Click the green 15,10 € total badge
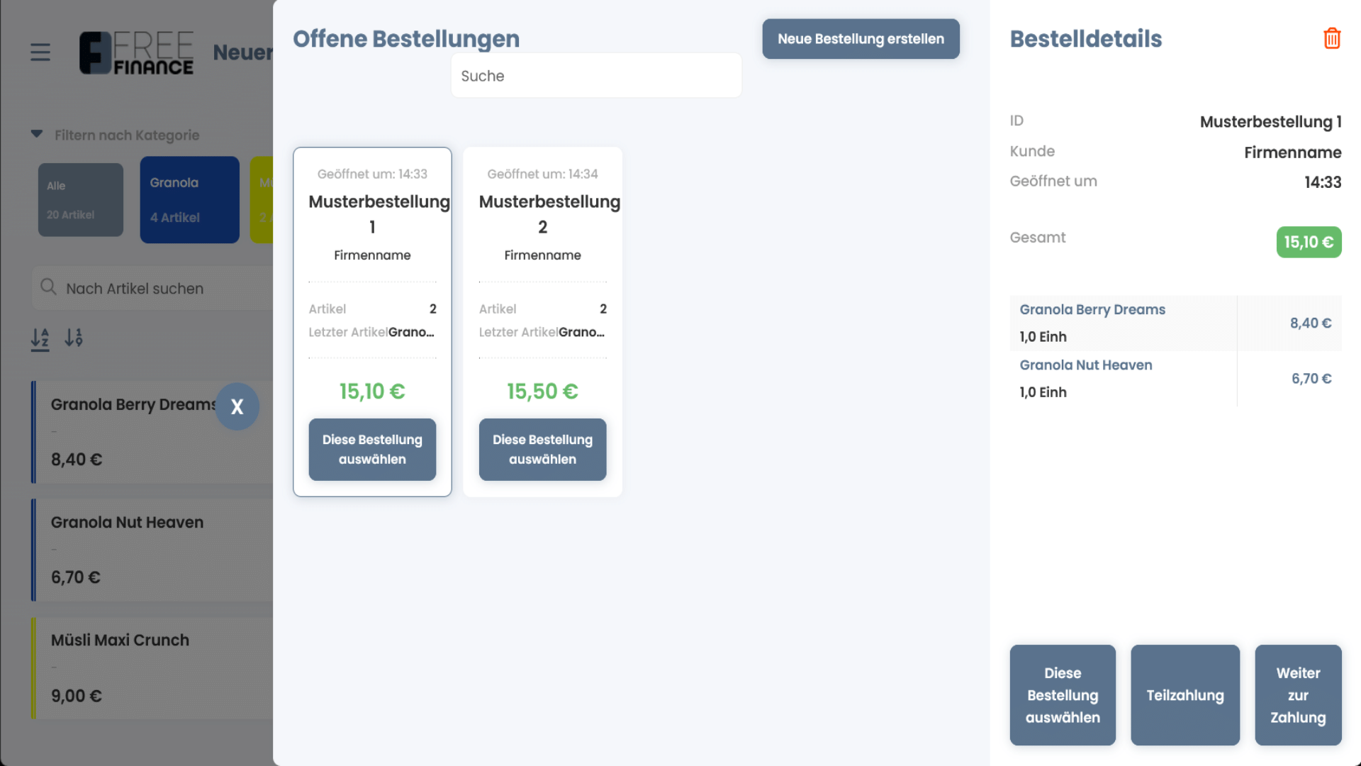 coord(1308,243)
